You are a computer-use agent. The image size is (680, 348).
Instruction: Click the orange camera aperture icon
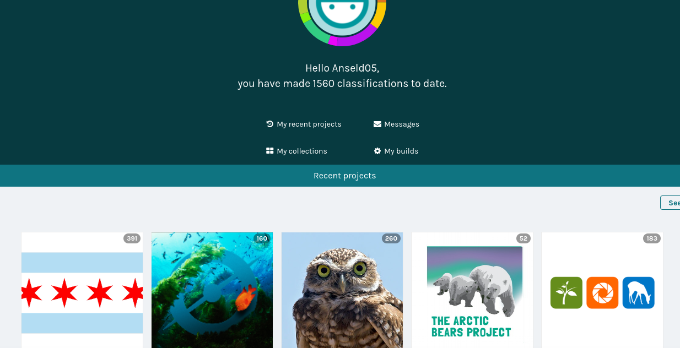pos(602,292)
